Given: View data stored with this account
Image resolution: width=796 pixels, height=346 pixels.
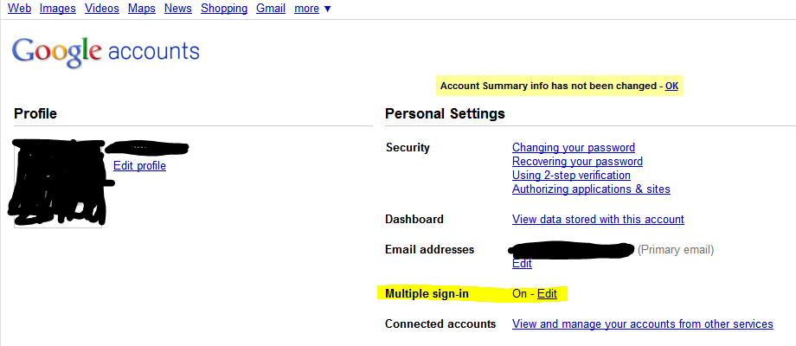Looking at the screenshot, I should pyautogui.click(x=598, y=220).
